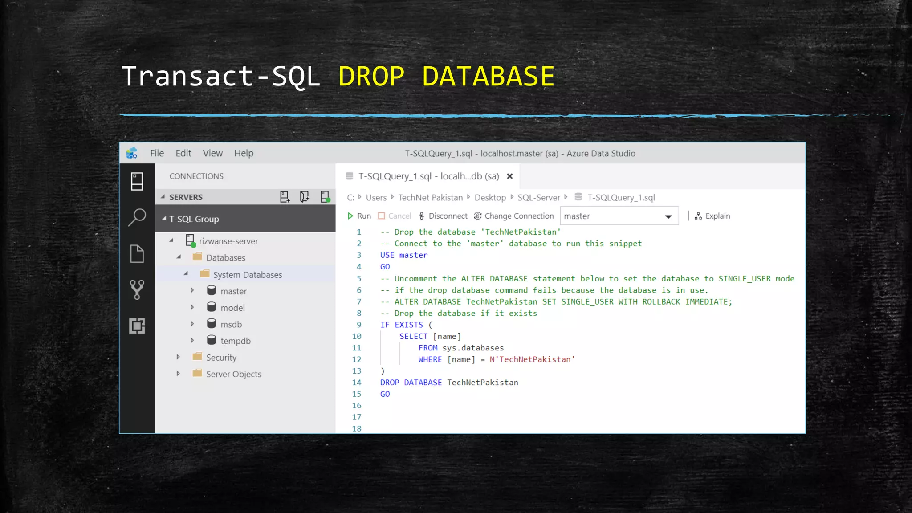Run the query
The width and height of the screenshot is (912, 513).
[359, 216]
